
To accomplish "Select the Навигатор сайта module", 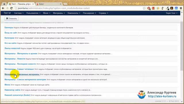I will coord(12,90).
